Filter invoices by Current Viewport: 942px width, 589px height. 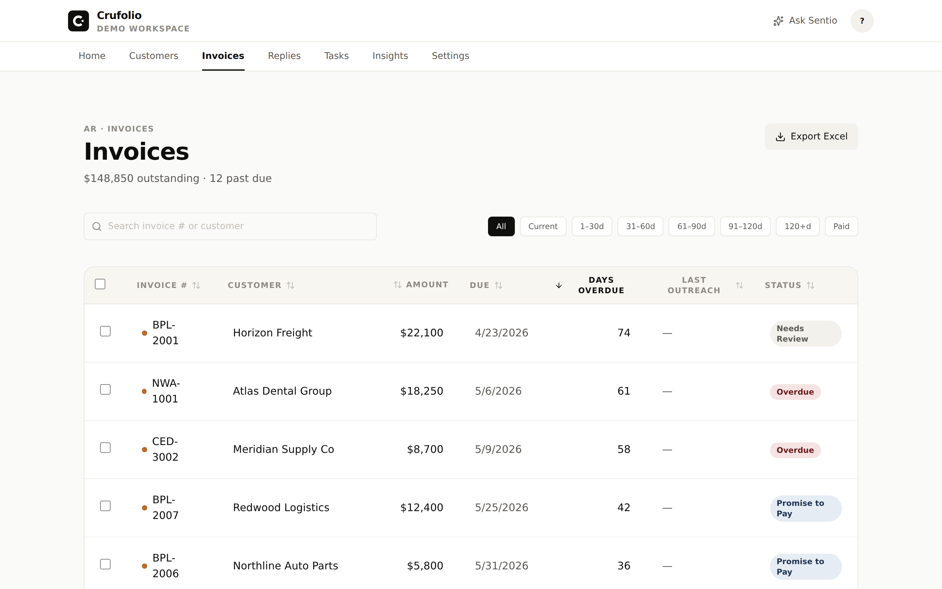543,226
